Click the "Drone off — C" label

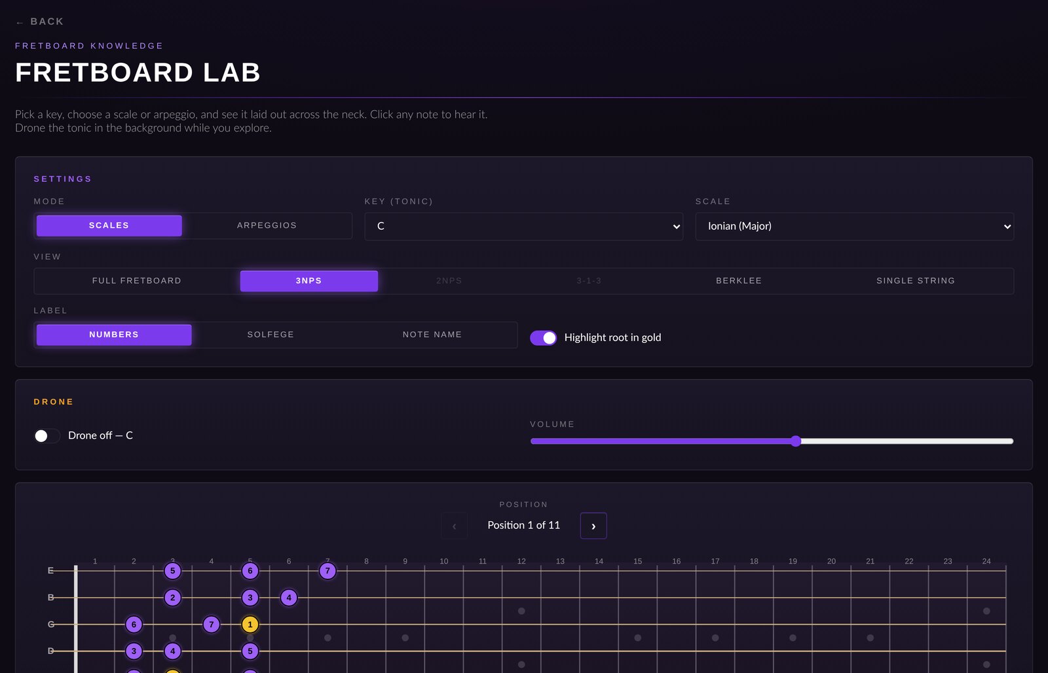(x=100, y=435)
